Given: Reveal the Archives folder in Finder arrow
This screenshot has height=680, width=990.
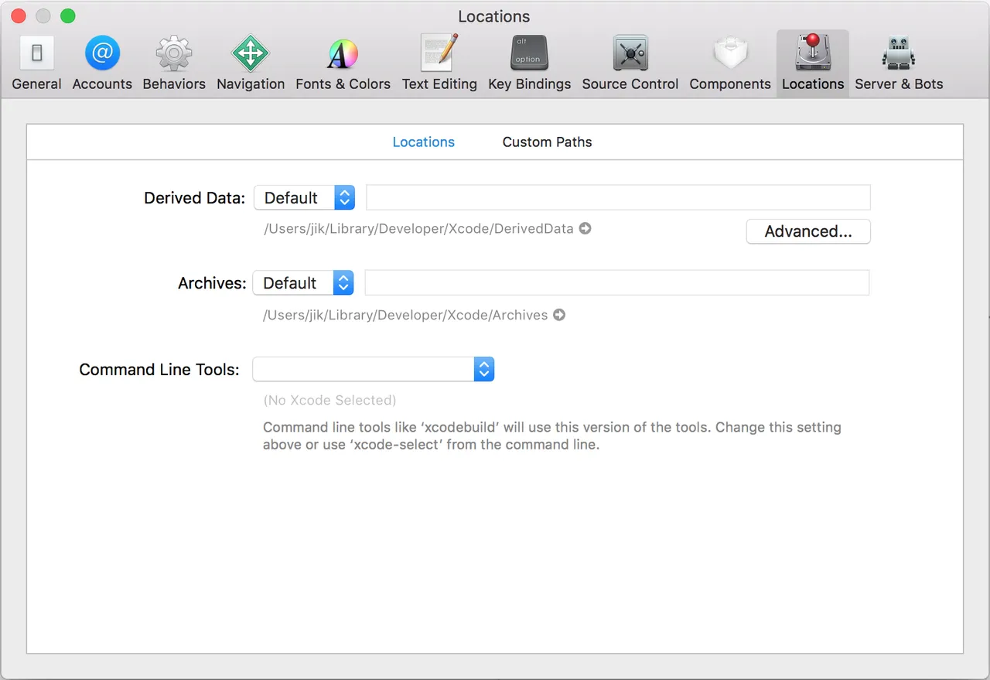Looking at the screenshot, I should (x=559, y=315).
